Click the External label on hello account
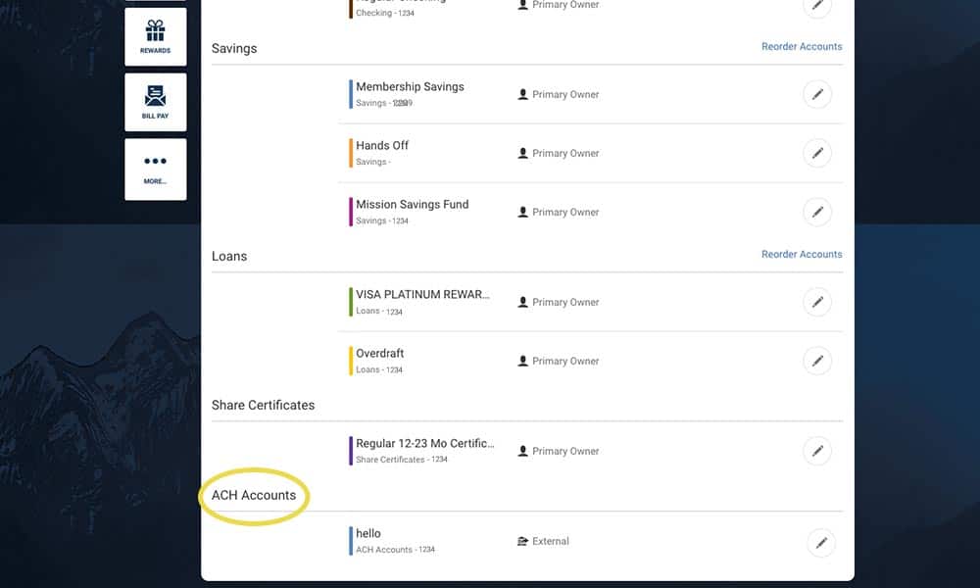 [550, 541]
